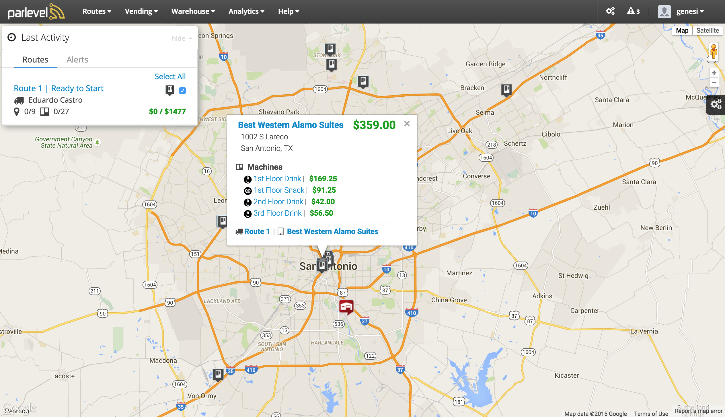Open Best Western Alamo Suites title link
The image size is (725, 417).
tap(291, 125)
